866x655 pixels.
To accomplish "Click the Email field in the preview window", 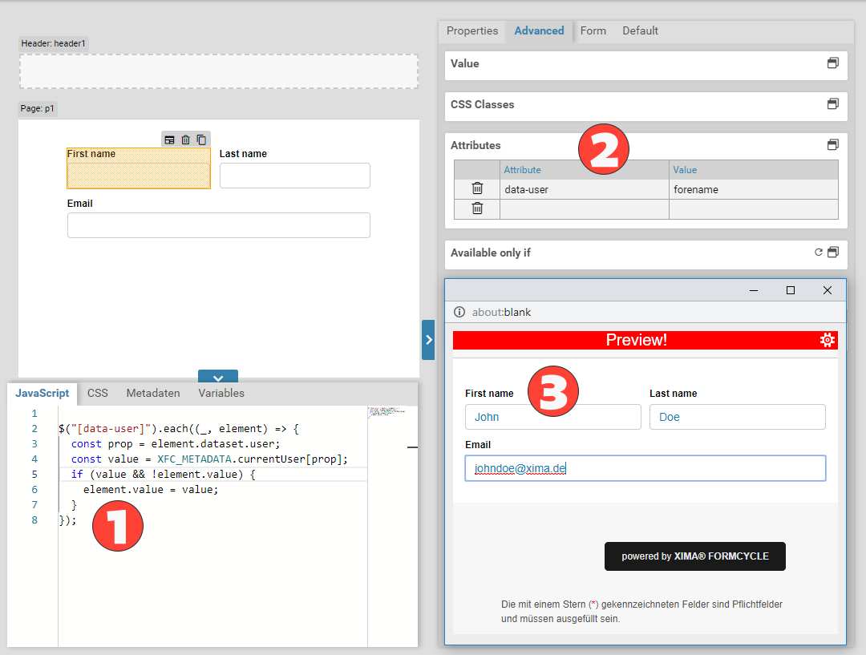I will [x=645, y=468].
